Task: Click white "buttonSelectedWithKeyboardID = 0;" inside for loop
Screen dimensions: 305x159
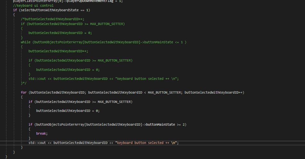Action: [68, 111]
